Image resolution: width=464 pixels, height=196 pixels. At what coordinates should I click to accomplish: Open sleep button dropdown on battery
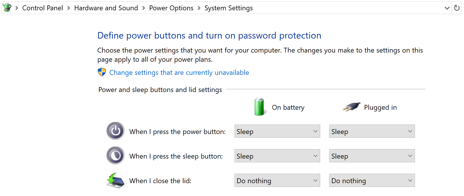pos(277,156)
